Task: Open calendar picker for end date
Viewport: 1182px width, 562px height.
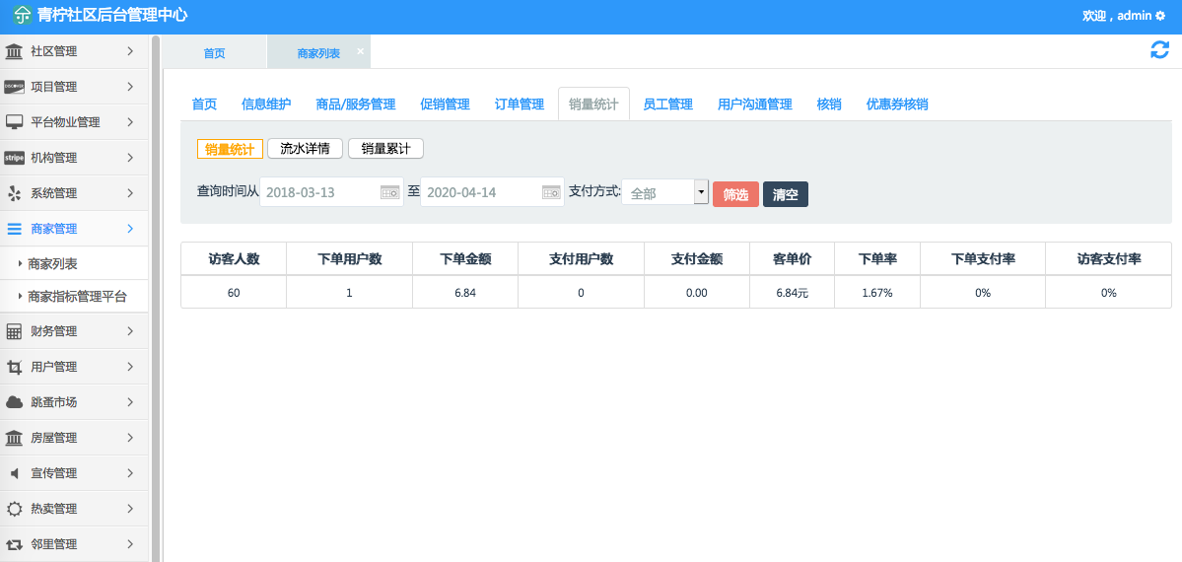Action: coord(551,191)
